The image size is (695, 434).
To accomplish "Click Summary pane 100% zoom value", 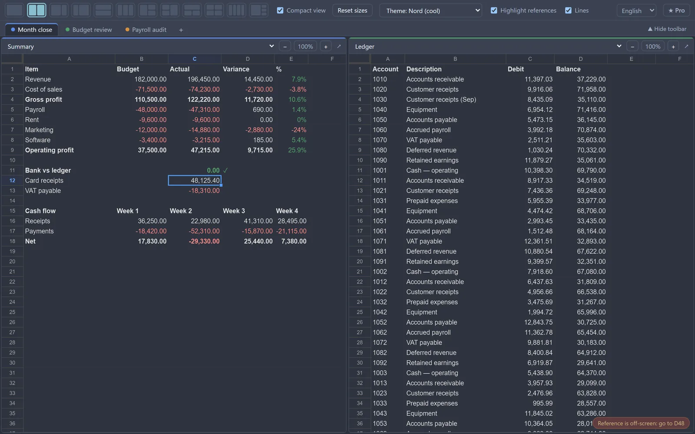I will pos(305,46).
